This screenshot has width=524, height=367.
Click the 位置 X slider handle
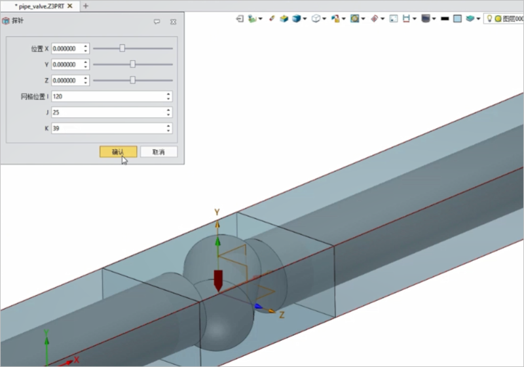coord(122,48)
